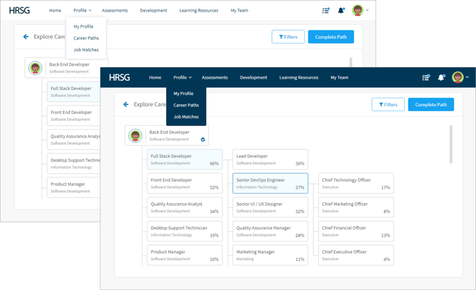This screenshot has height=290, width=476.
Task: Open Development in the light back window
Action: pos(154,10)
